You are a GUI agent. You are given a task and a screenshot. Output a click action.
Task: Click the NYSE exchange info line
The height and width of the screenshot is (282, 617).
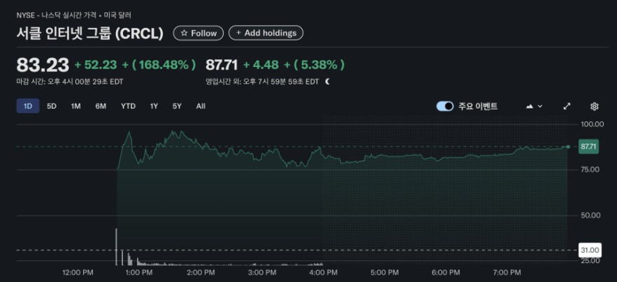(x=74, y=15)
